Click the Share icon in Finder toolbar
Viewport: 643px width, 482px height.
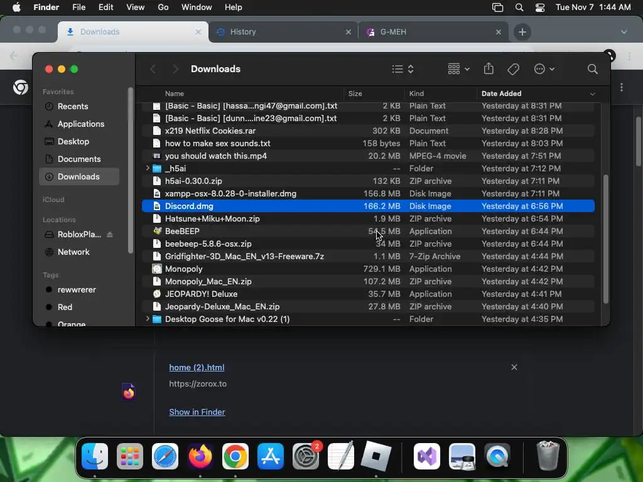pyautogui.click(x=489, y=68)
